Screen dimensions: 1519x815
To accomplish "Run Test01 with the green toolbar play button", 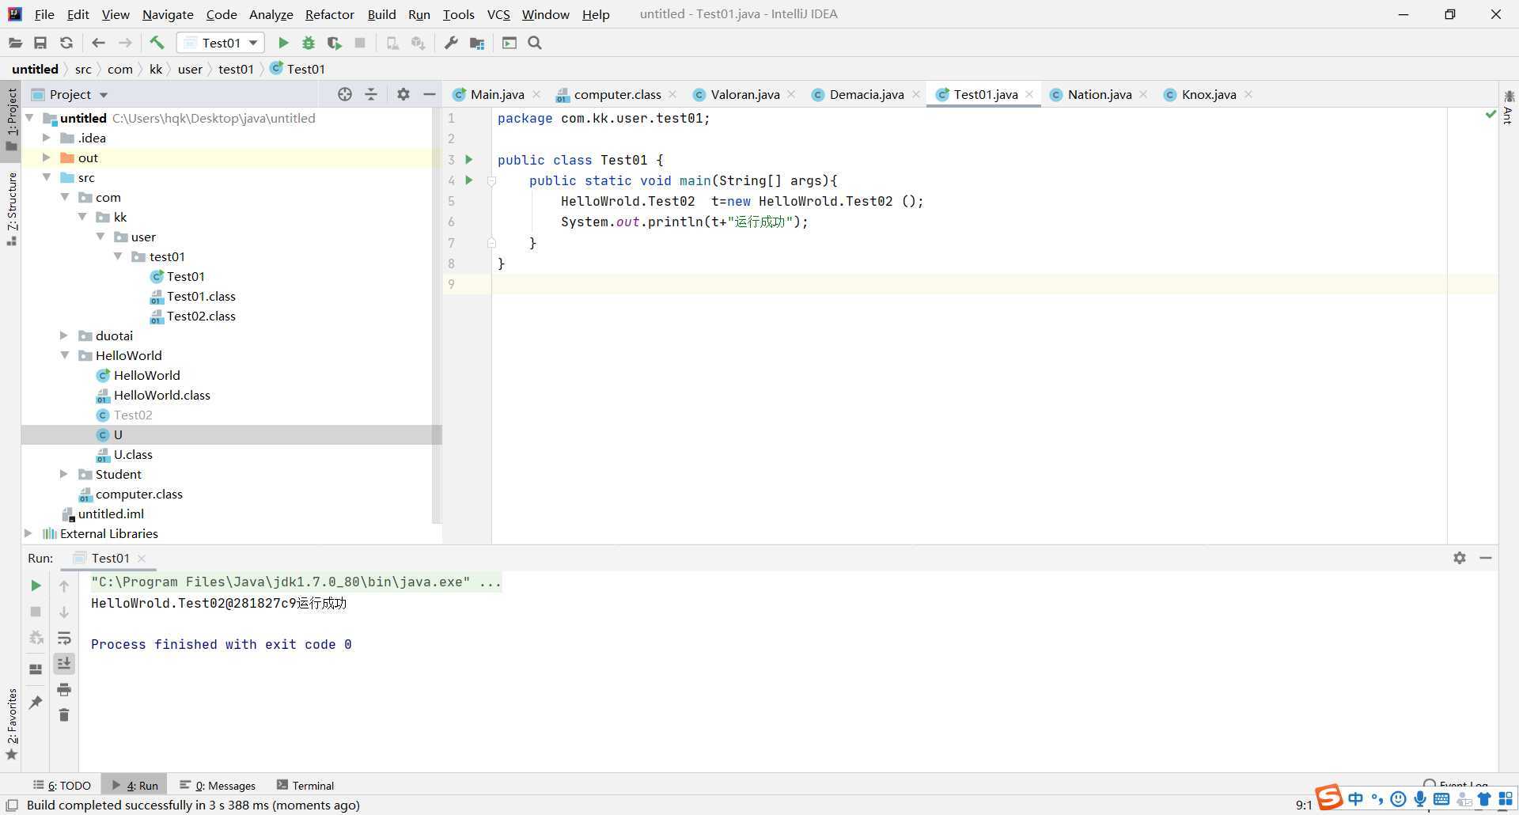I will click(283, 43).
